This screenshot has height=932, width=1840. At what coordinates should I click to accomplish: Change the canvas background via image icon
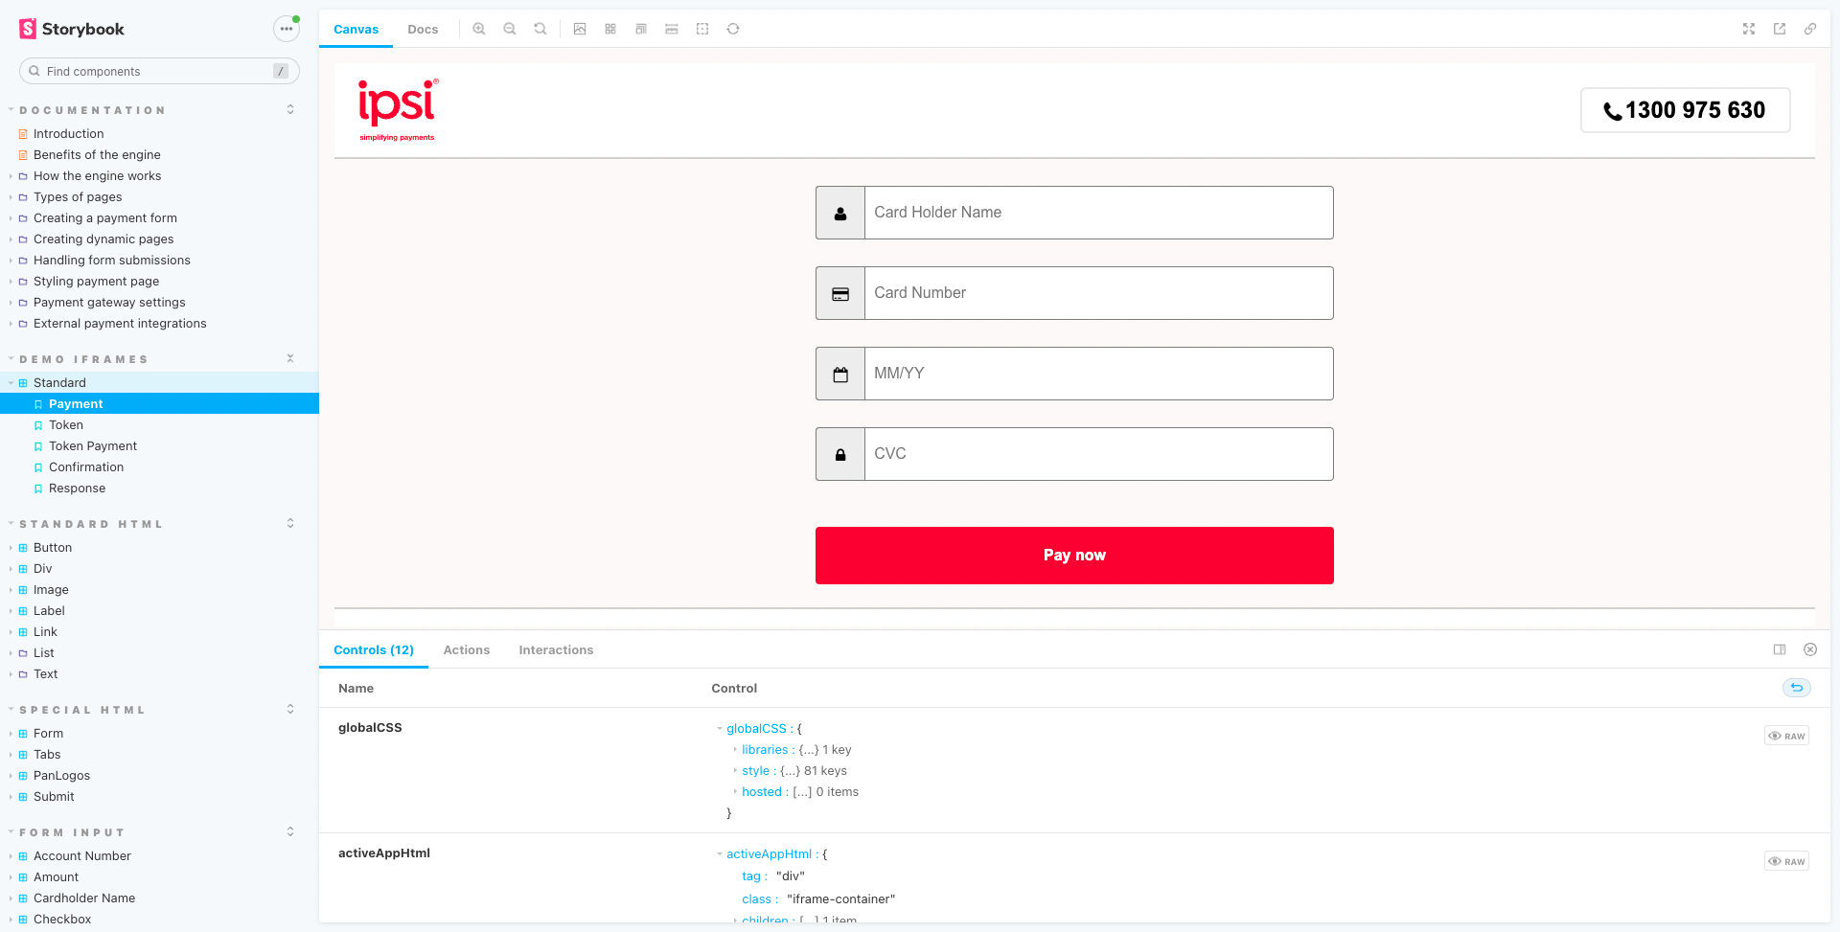pyautogui.click(x=580, y=29)
